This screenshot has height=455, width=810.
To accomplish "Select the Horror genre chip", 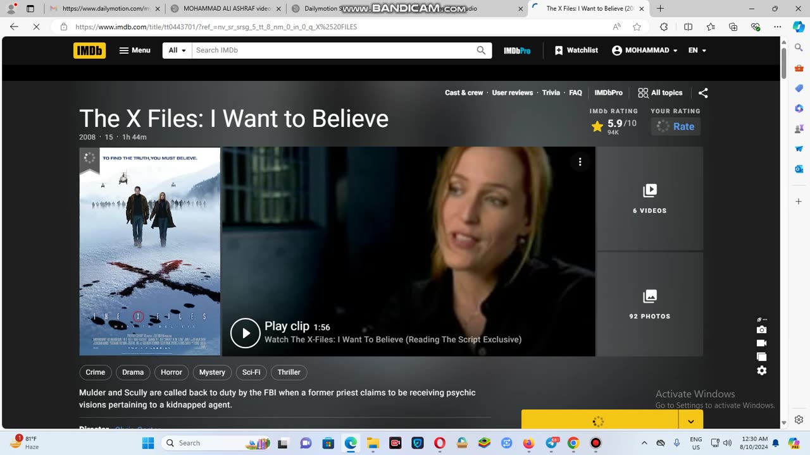I will point(171,372).
